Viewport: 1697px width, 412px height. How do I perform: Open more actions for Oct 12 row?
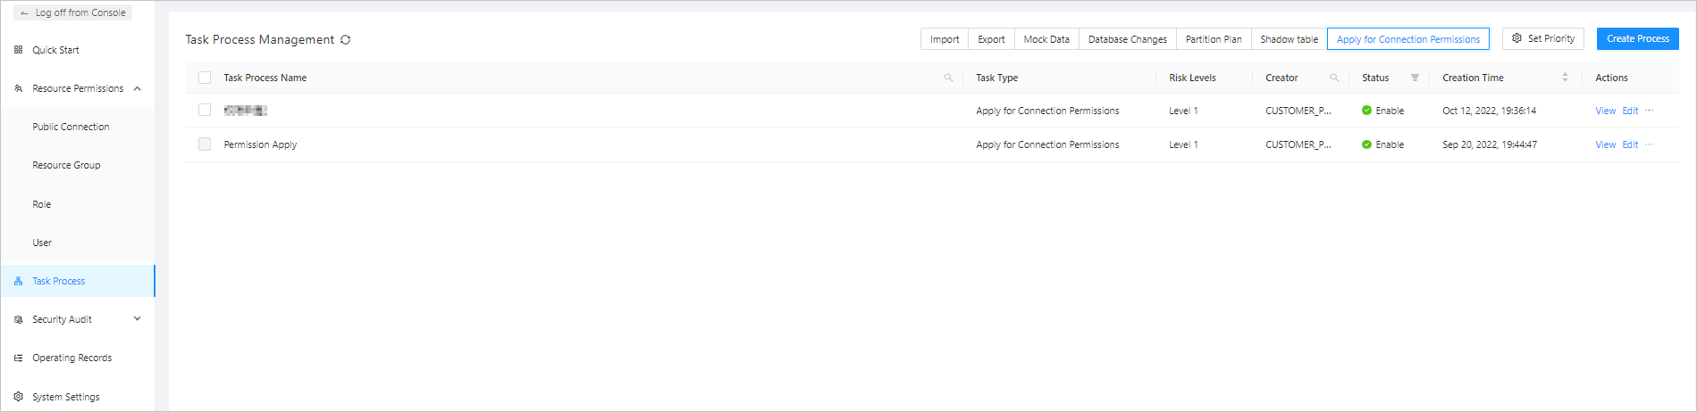pos(1650,111)
